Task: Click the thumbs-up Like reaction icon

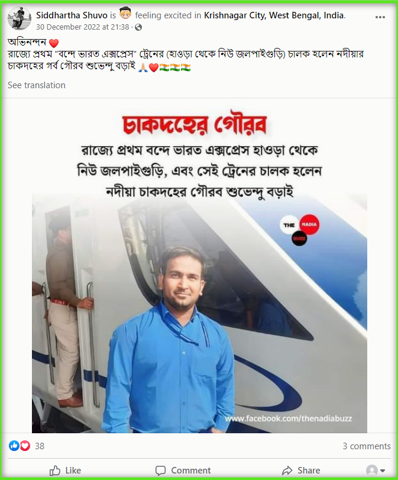Action: click(14, 446)
